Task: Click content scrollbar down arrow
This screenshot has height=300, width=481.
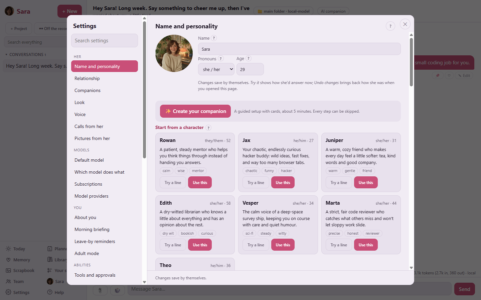Action: pyautogui.click(x=411, y=268)
